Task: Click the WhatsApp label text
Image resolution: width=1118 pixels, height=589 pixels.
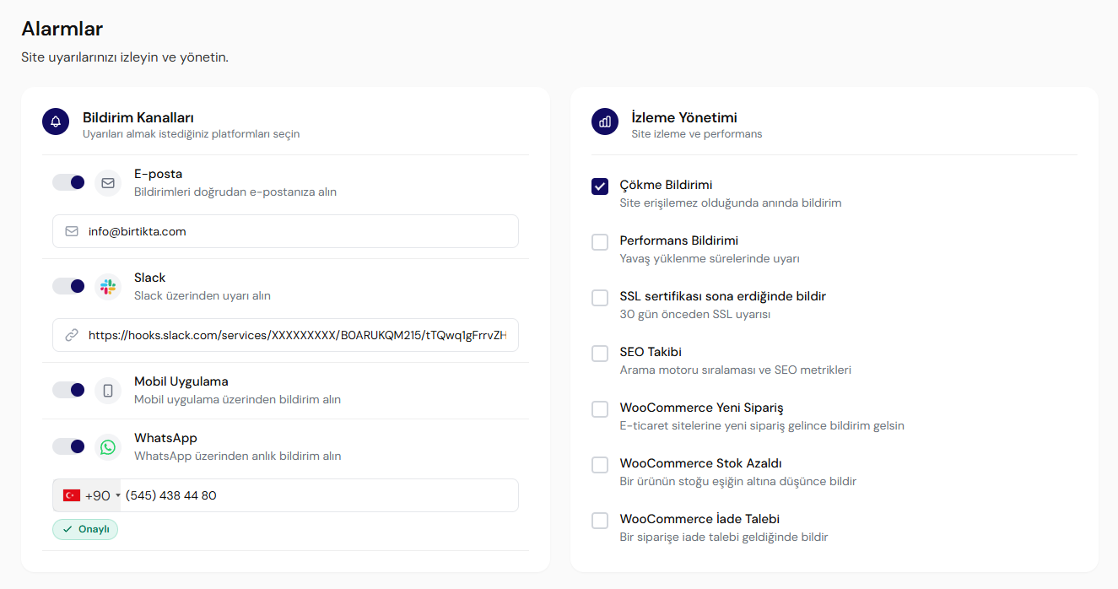Action: point(165,438)
